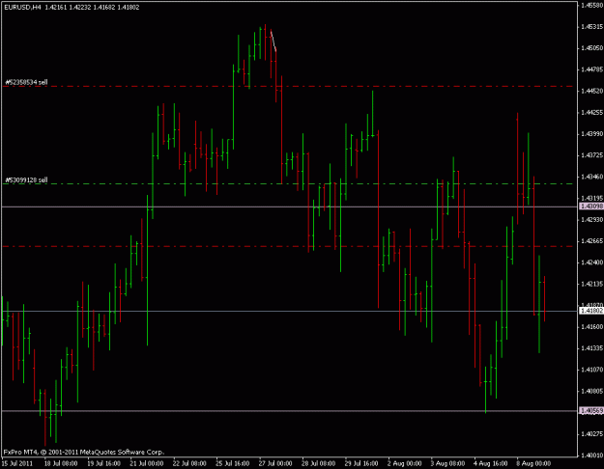Click the 1.44520 price axis label

click(x=591, y=91)
